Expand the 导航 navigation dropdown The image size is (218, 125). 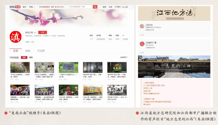tap(32, 7)
